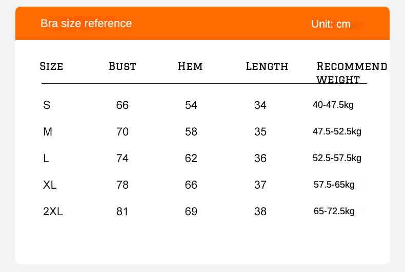
Task: Choose the XL size row label
Action: pos(50,185)
